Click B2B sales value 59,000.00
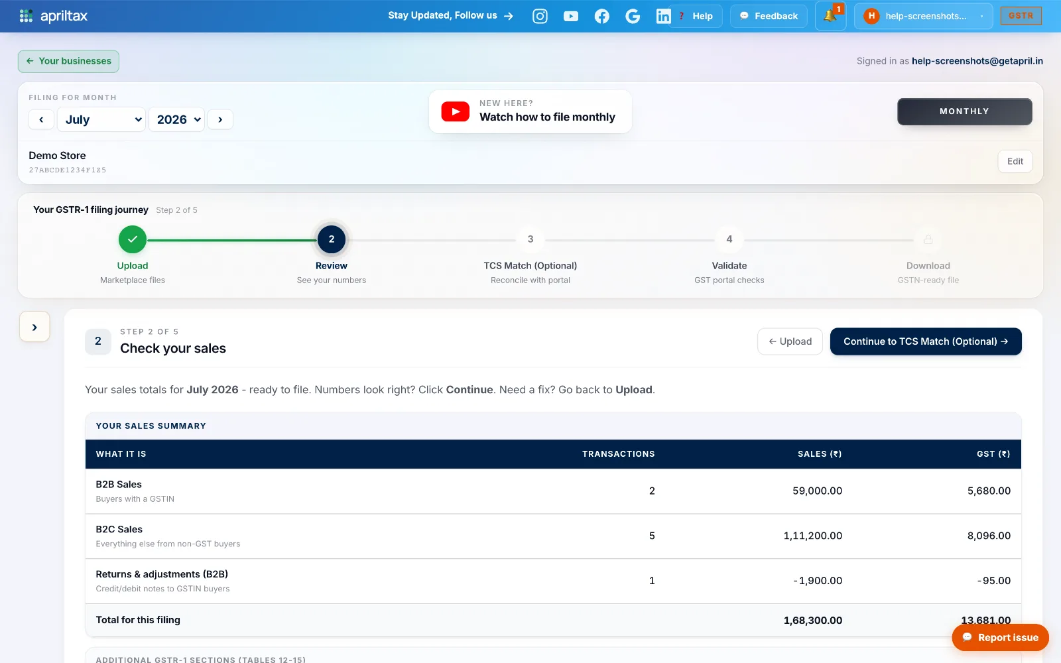This screenshot has width=1061, height=663. click(x=817, y=491)
